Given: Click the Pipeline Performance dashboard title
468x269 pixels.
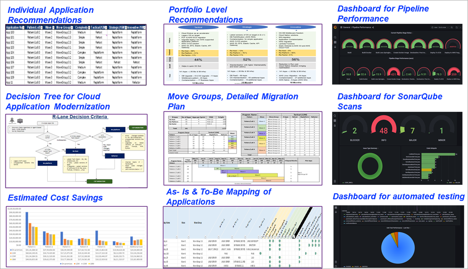Looking at the screenshot, I should [361, 27].
